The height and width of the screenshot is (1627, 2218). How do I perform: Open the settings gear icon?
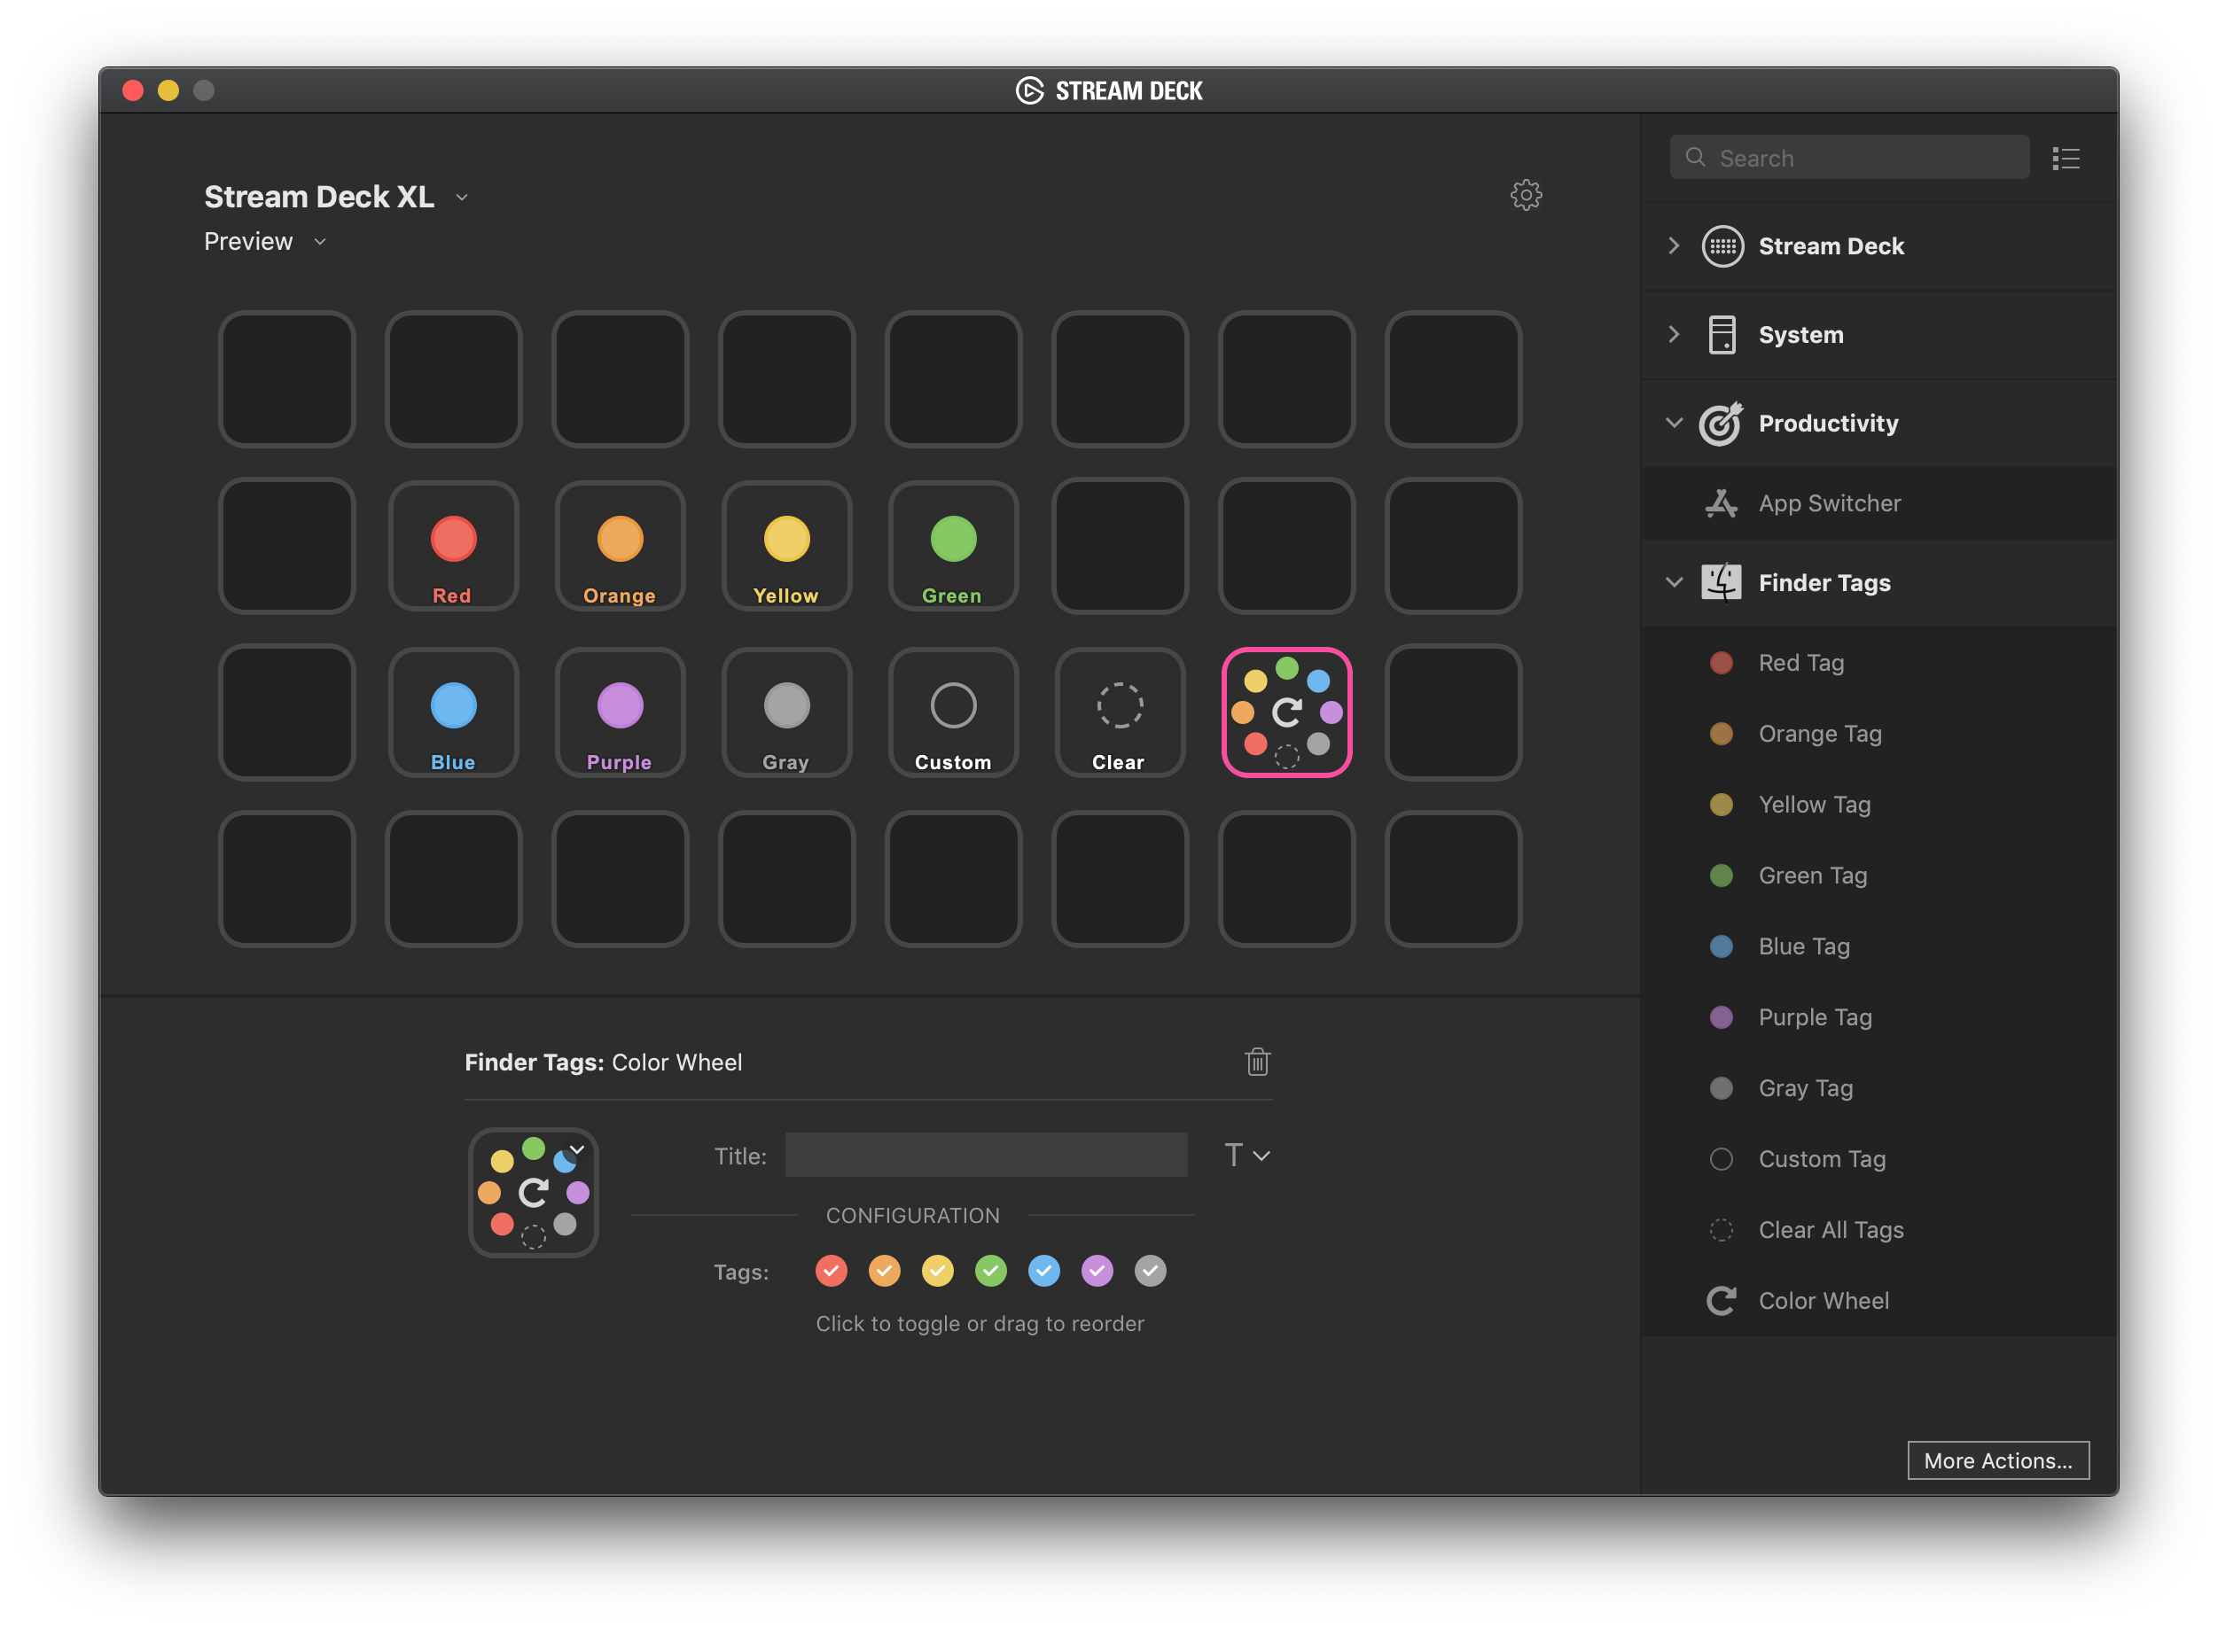tap(1526, 195)
